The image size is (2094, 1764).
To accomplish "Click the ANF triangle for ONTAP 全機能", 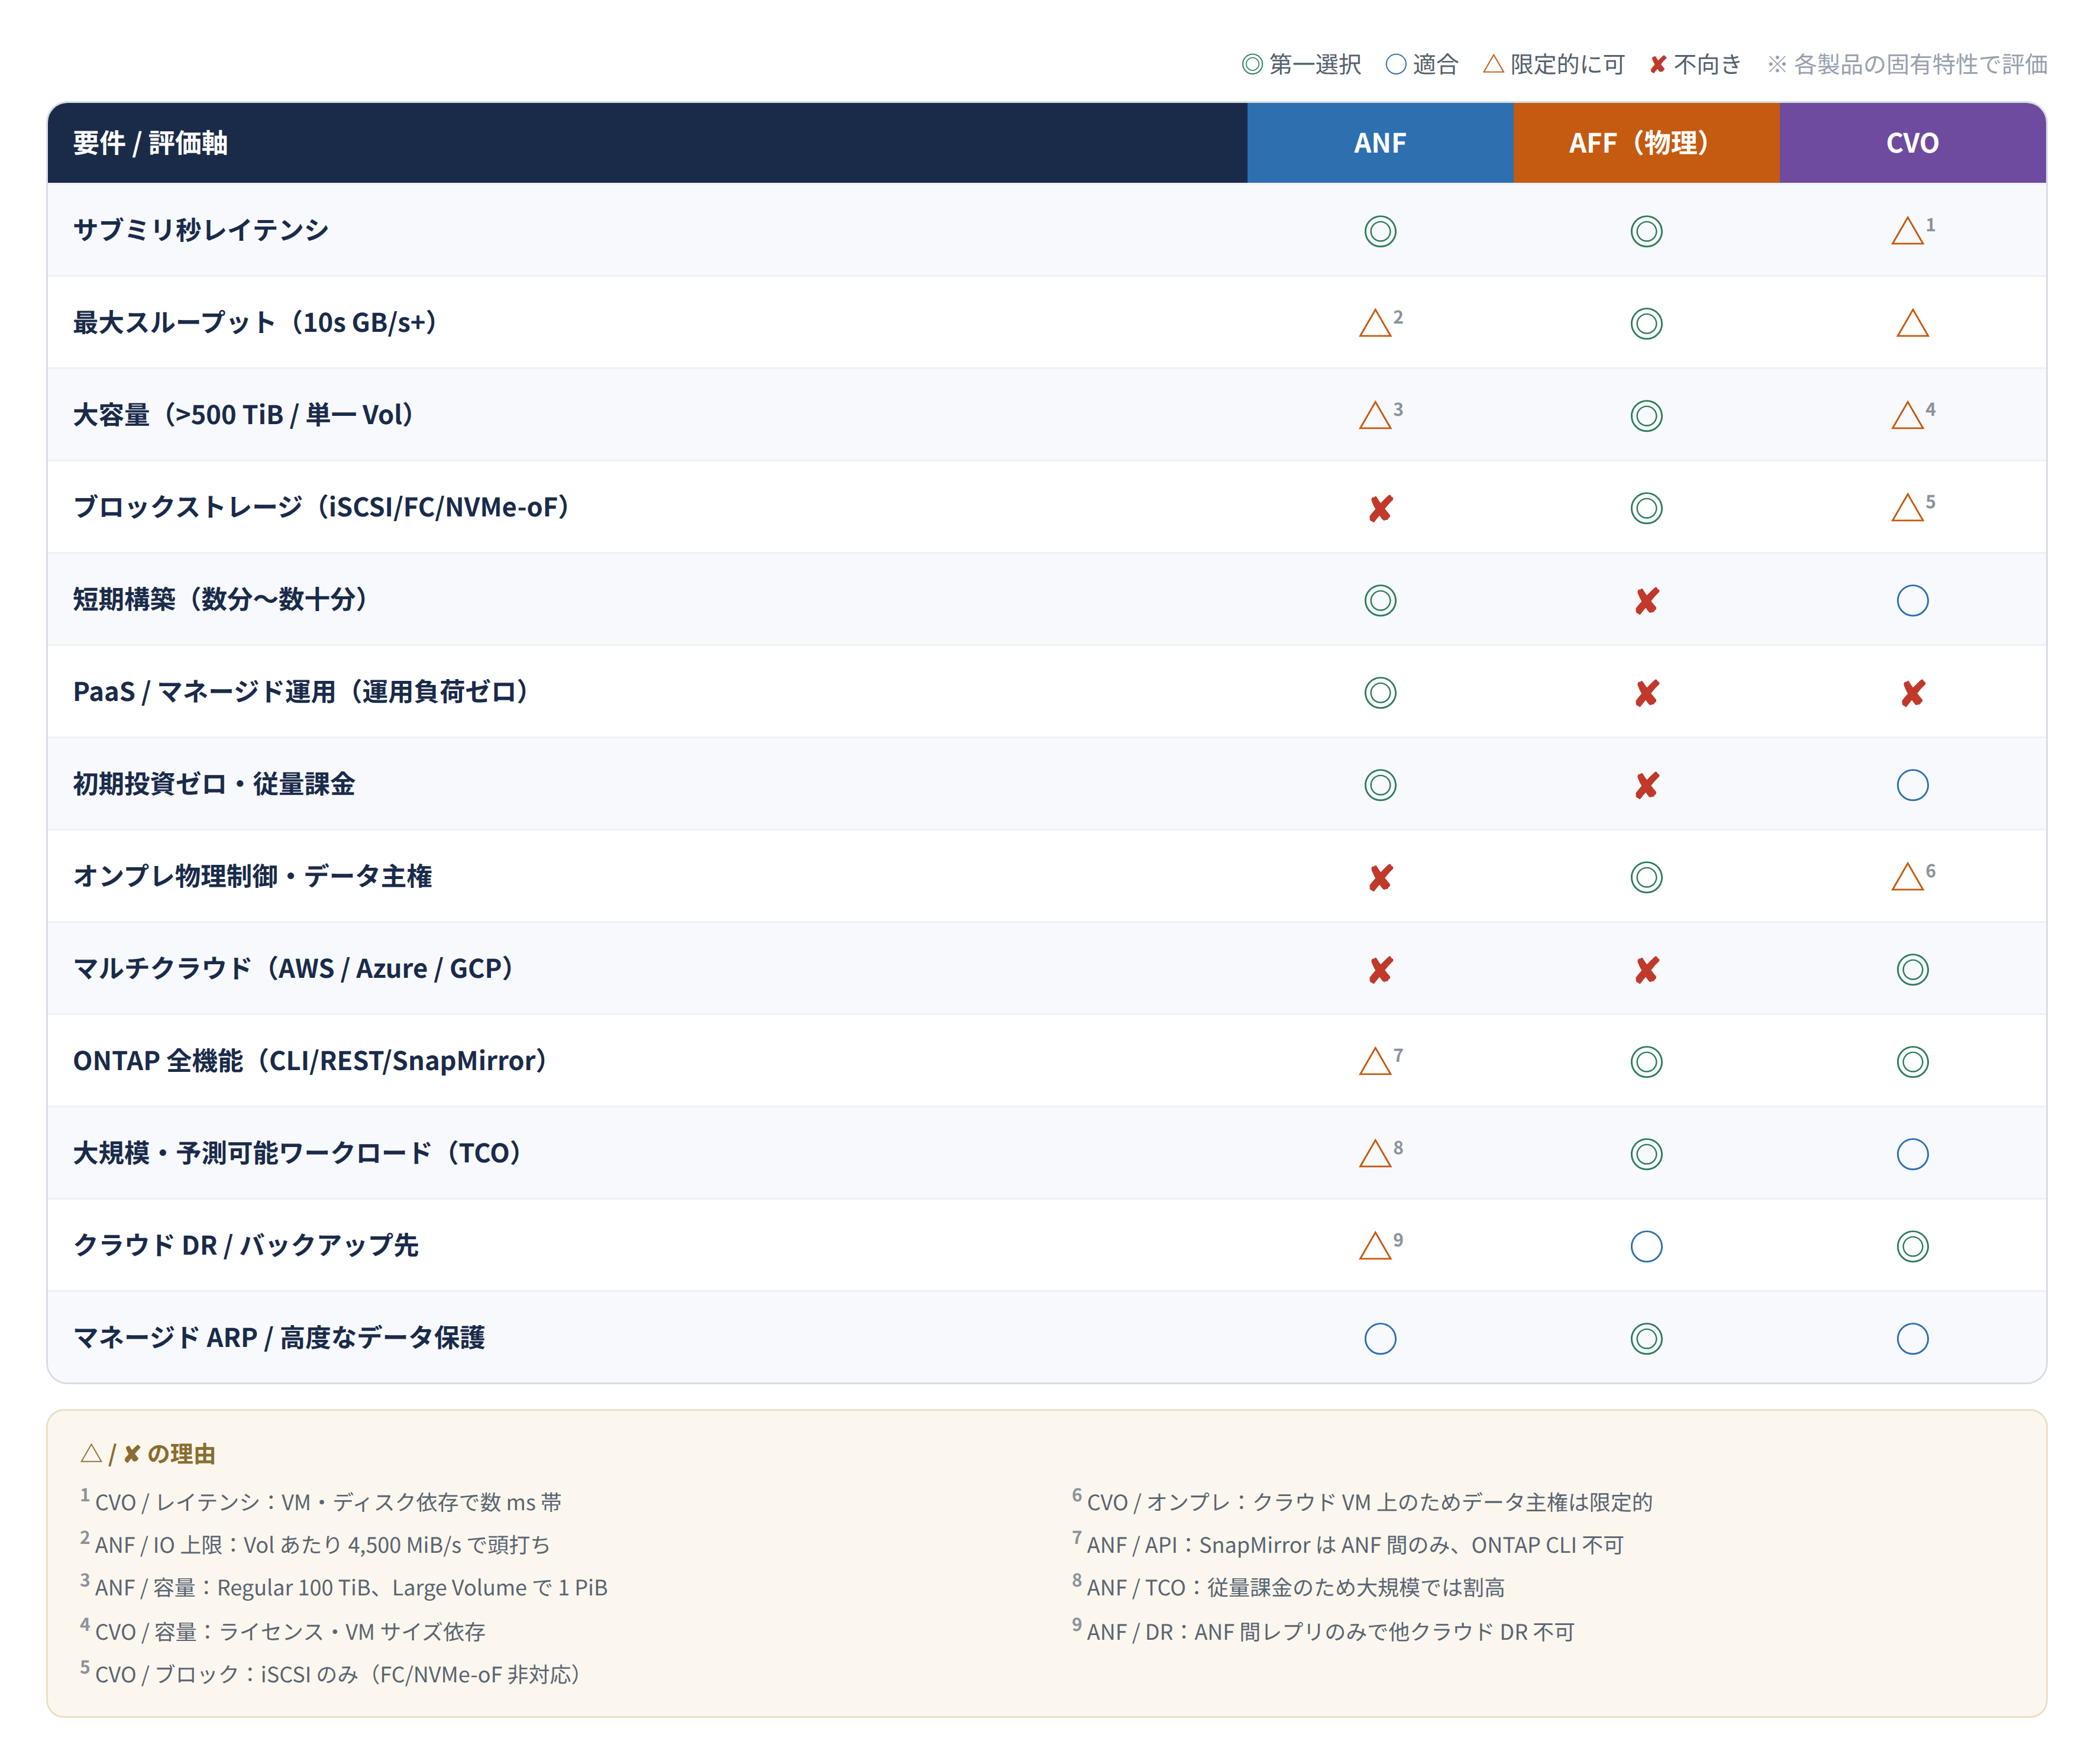I will [1375, 1061].
